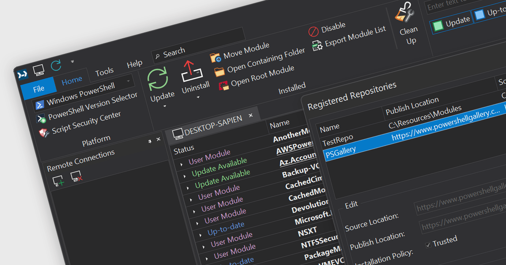Viewport: 506px width, 265px height.
Task: Open the Uninstall button dropdown arrow
Action: click(198, 97)
